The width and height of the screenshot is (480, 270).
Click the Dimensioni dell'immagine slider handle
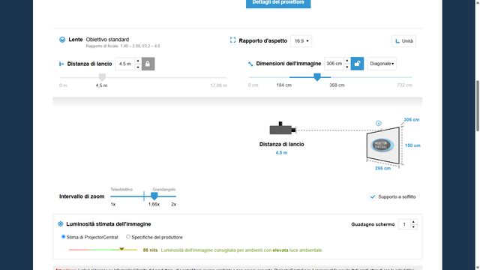point(317,76)
